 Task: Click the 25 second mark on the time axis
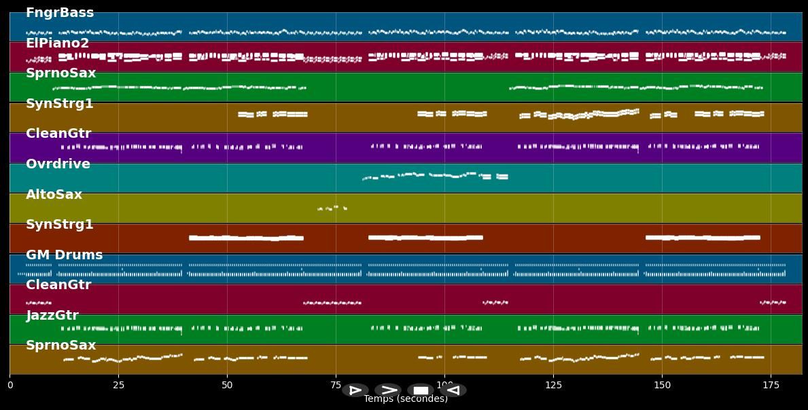(118, 385)
